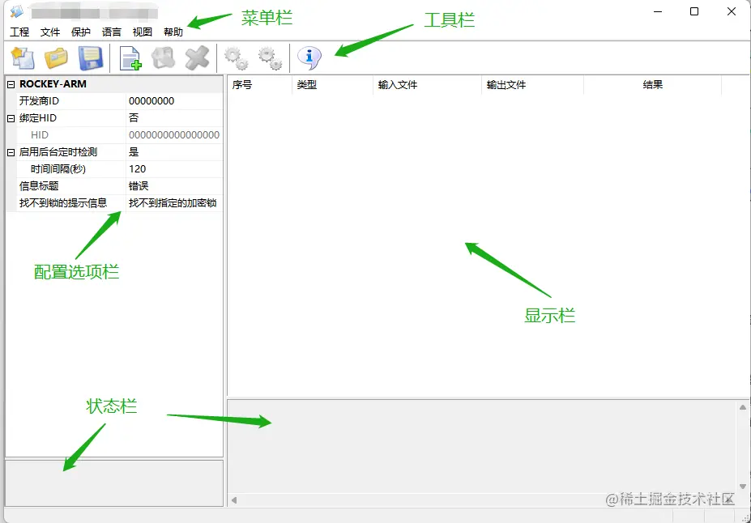Screen dimensions: 751x523
Task: Select the 开发商ID property label
Action: tap(39, 101)
